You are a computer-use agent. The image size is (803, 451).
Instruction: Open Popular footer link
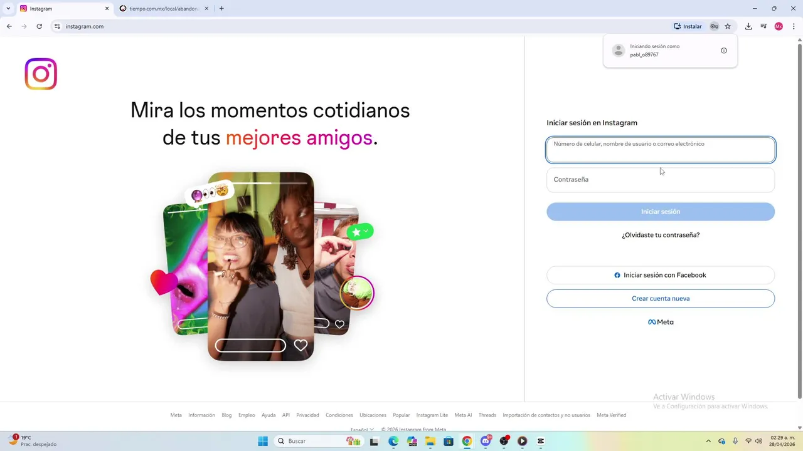401,415
